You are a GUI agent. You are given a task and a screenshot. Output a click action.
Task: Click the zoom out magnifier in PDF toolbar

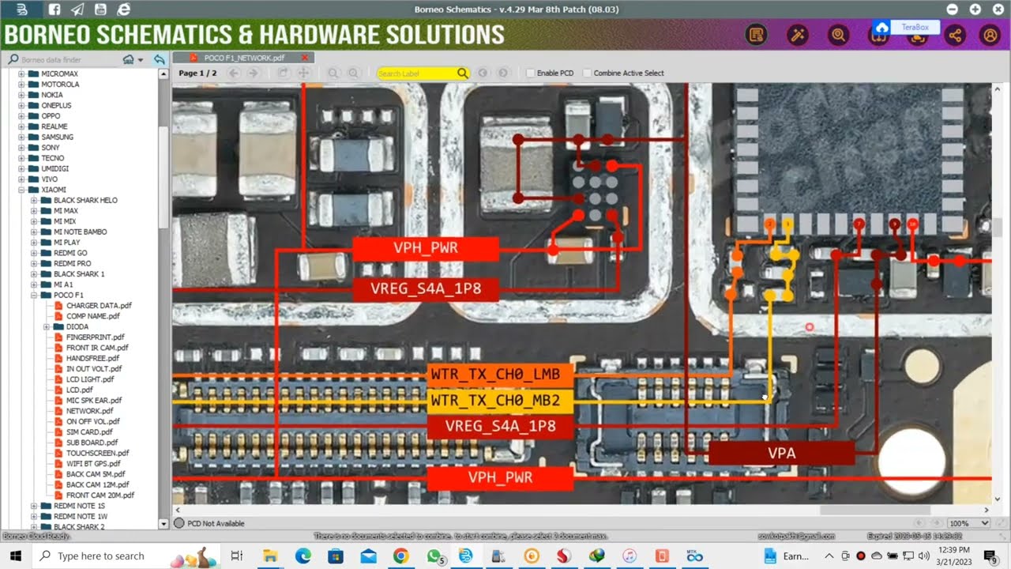333,73
